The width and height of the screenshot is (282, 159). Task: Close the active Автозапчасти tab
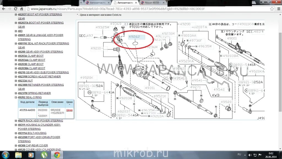coord(136,3)
